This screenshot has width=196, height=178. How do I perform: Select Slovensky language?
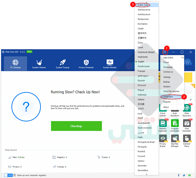(x=146, y=166)
